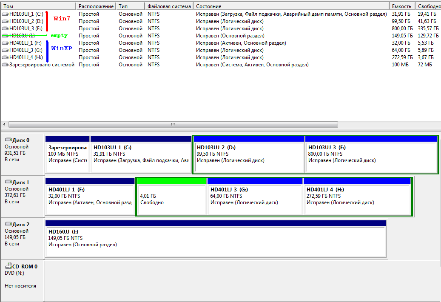Select the HD103UJ_2 (D:) drive icon in volume list
Screen dimensions: 441x302
pos(5,21)
